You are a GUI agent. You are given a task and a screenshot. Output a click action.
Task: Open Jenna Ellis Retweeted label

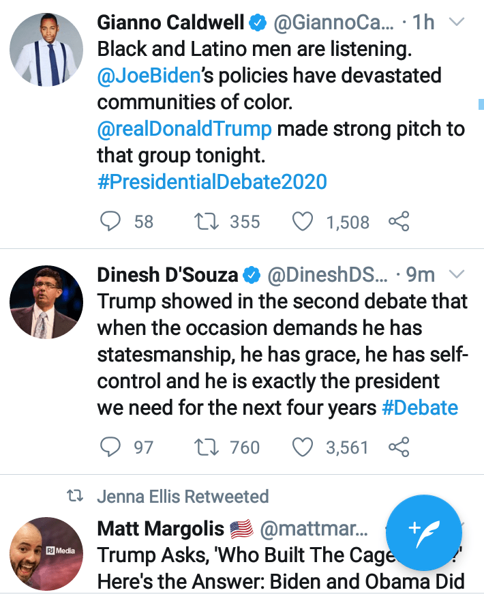[x=183, y=496]
